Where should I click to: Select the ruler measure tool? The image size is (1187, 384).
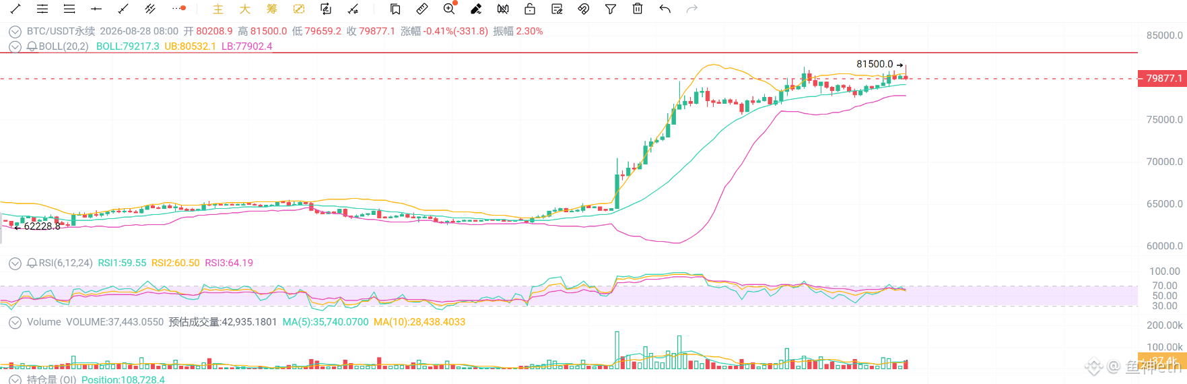point(422,9)
